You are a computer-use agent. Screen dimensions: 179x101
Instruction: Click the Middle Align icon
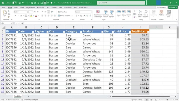coord(45,12)
